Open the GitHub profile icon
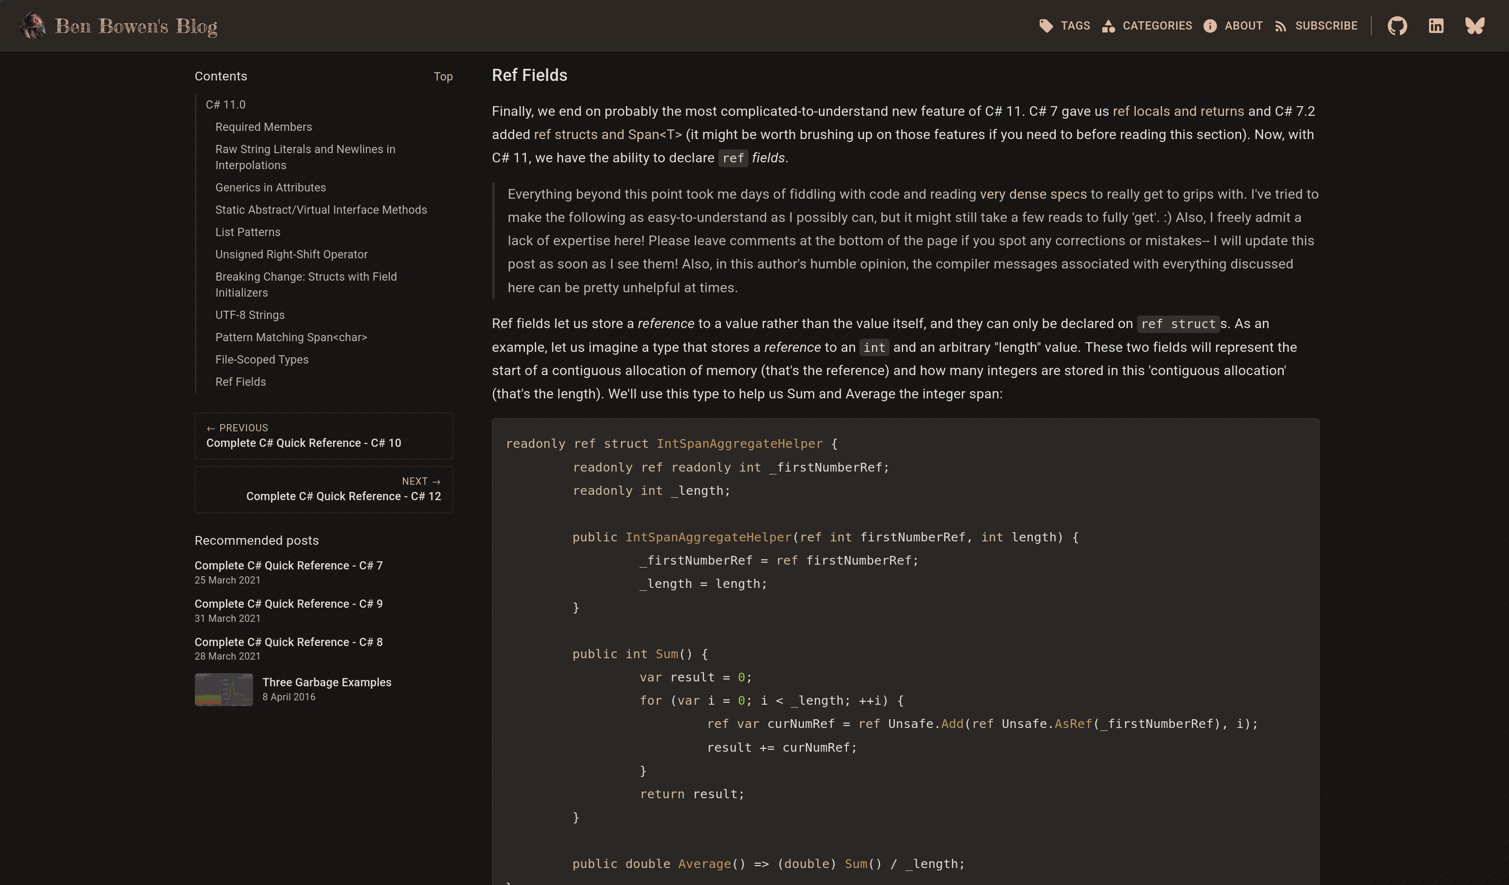This screenshot has width=1509, height=885. (1397, 26)
